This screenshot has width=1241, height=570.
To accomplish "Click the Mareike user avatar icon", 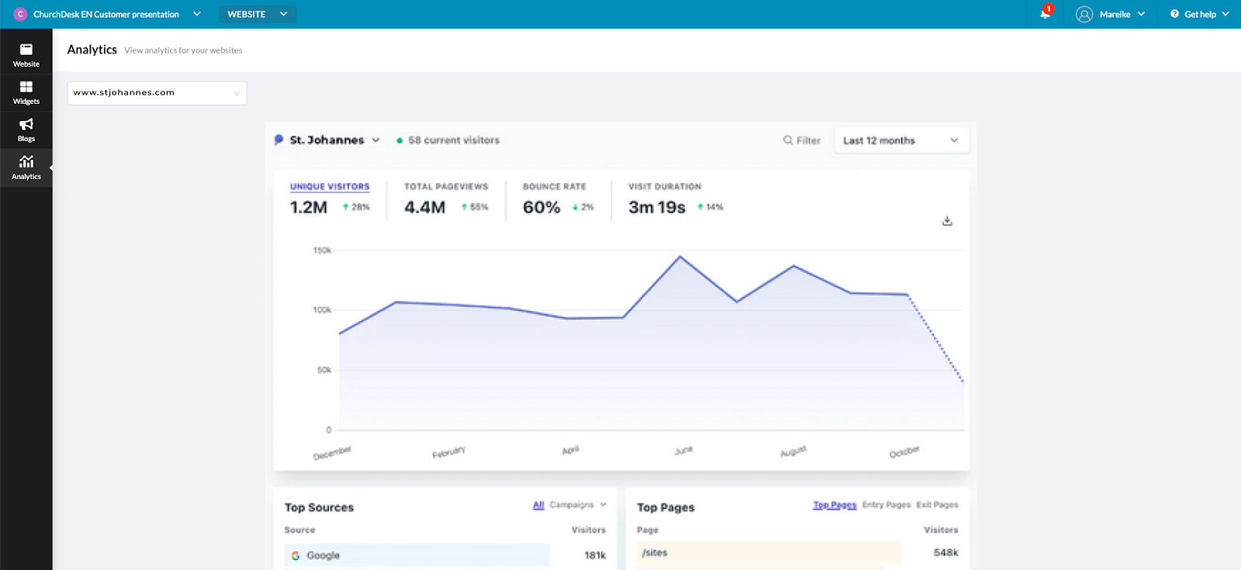I will tap(1084, 14).
